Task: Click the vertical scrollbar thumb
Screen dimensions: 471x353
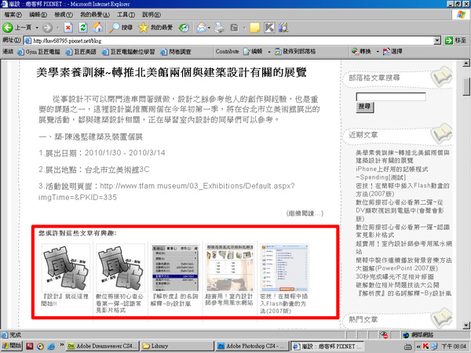Action: pos(466,87)
